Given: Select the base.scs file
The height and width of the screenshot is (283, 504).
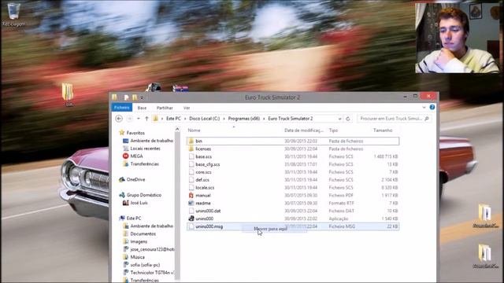Looking at the screenshot, I should click(x=293, y=156).
